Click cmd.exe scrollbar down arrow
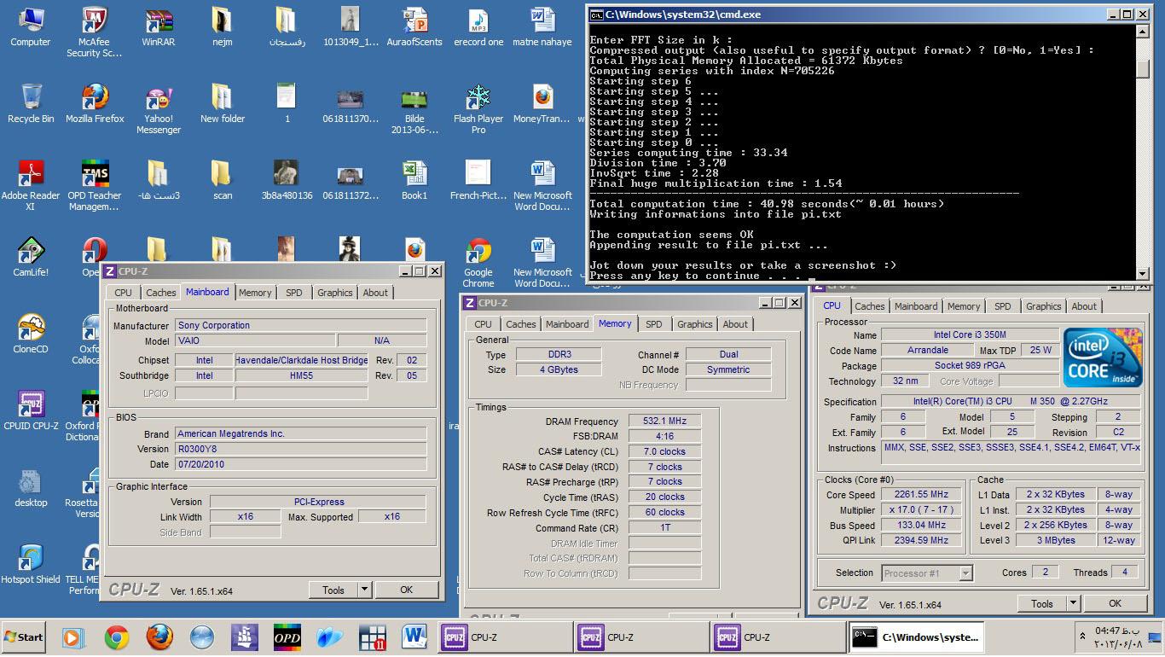This screenshot has width=1165, height=657. tap(1143, 274)
